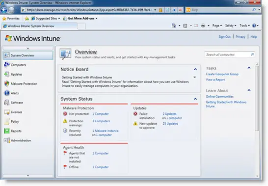The width and height of the screenshot is (268, 186).
Task: Click the right-side vertical scrollbar
Action: (257, 120)
